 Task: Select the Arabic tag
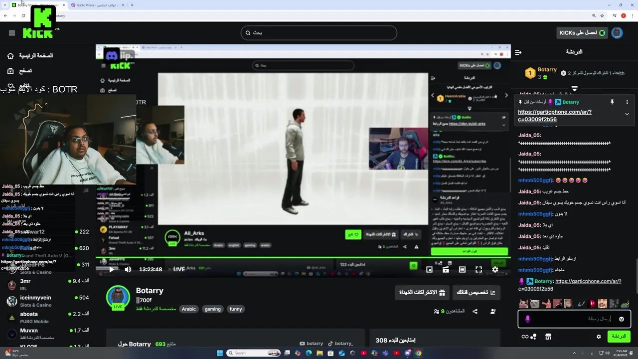pos(189,309)
